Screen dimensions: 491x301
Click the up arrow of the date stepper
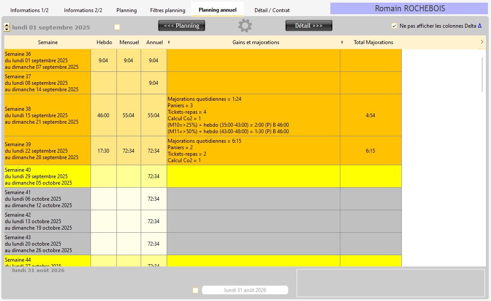tap(6, 25)
